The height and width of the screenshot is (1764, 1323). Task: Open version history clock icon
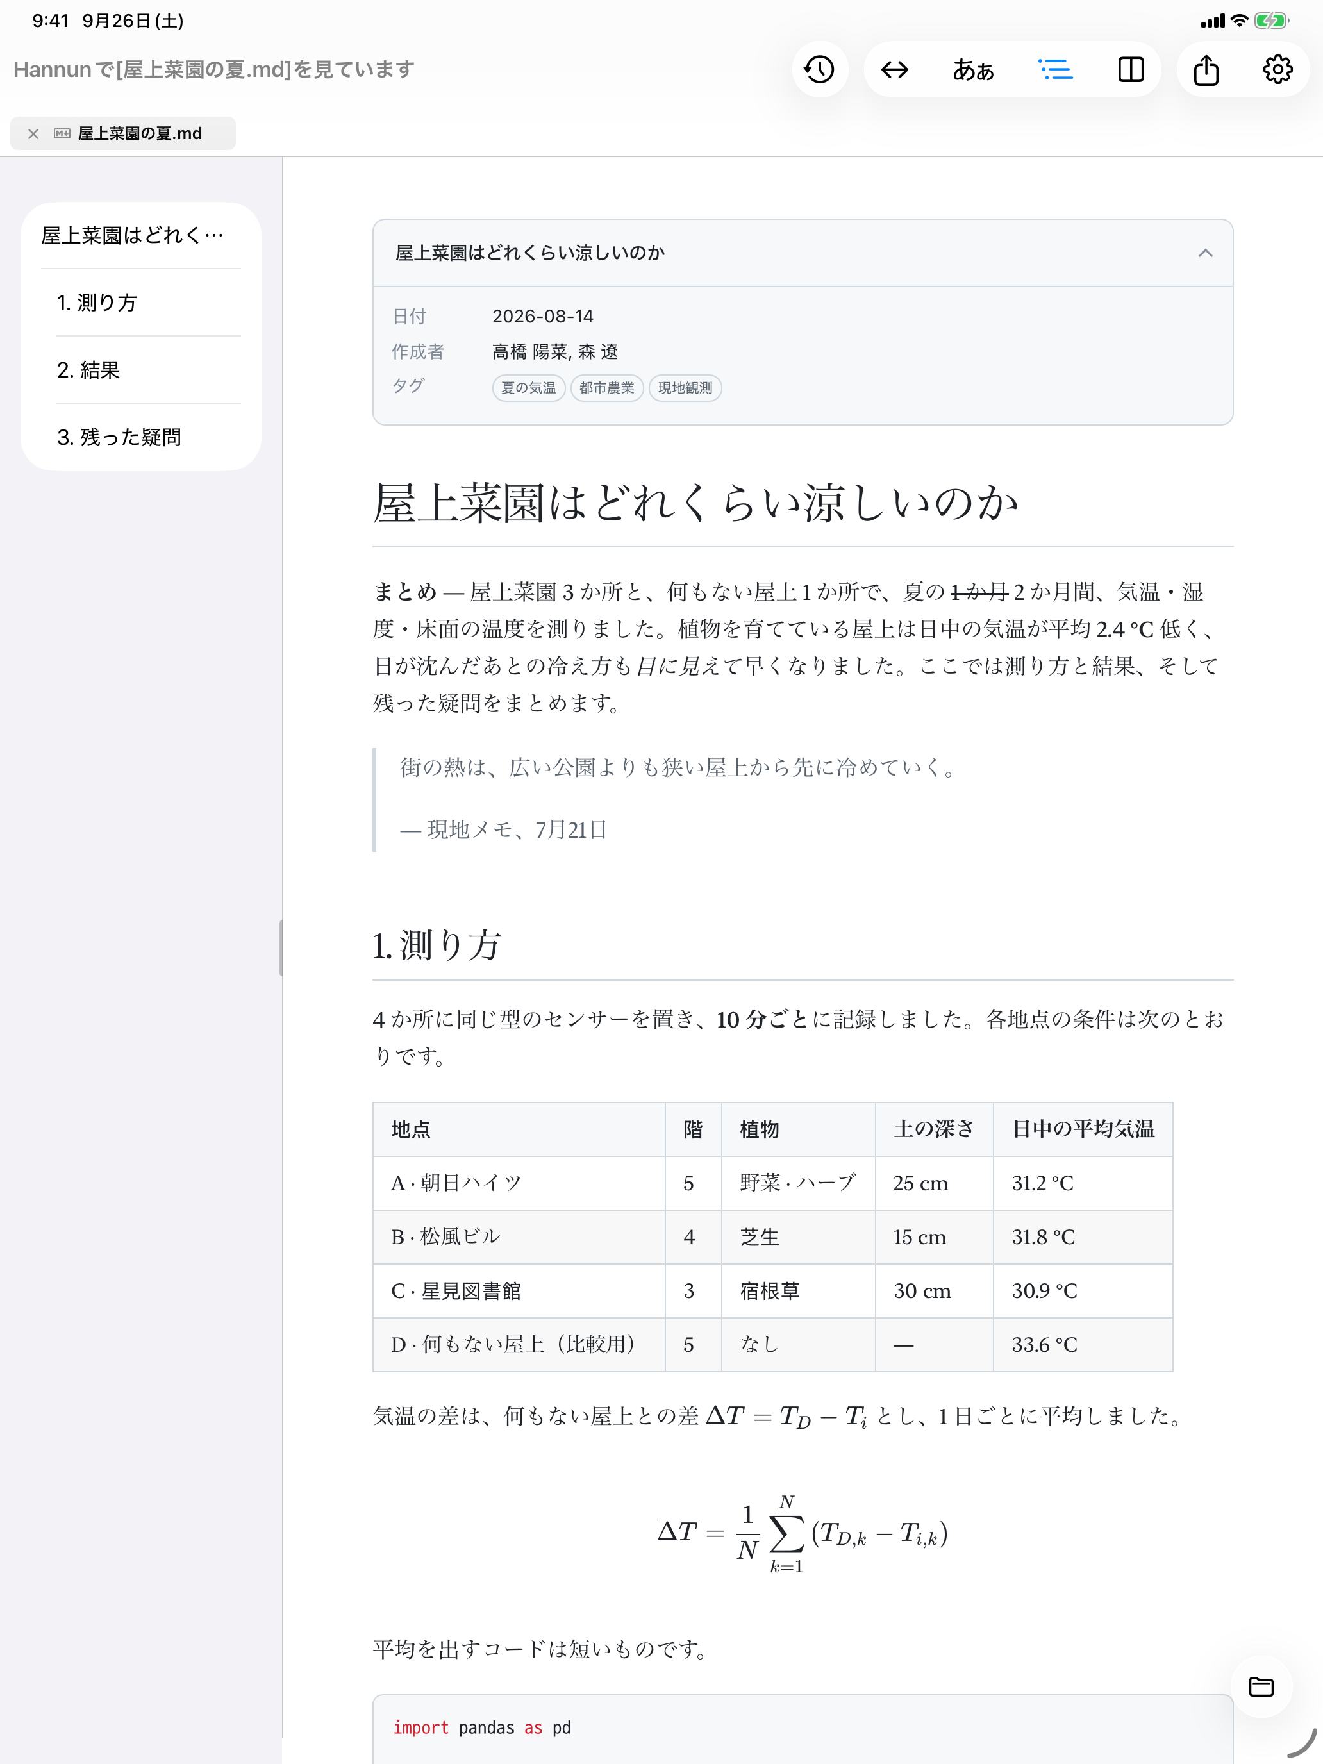[x=819, y=69]
